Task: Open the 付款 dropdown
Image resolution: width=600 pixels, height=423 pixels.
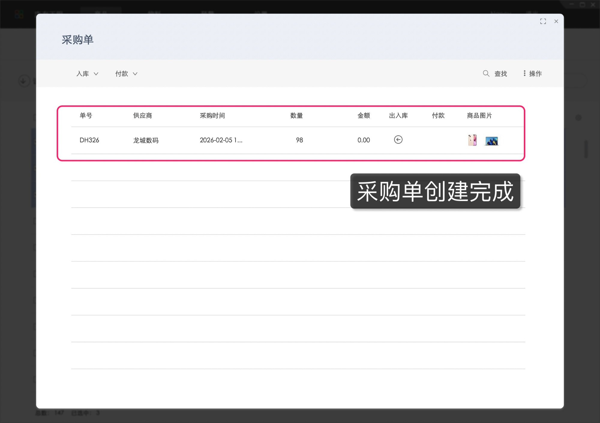Action: pyautogui.click(x=126, y=73)
